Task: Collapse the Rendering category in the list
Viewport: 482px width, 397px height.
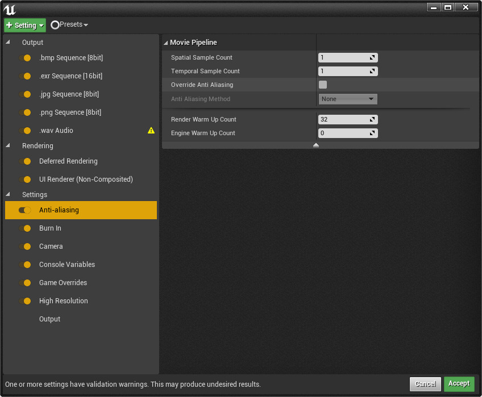Action: point(8,146)
